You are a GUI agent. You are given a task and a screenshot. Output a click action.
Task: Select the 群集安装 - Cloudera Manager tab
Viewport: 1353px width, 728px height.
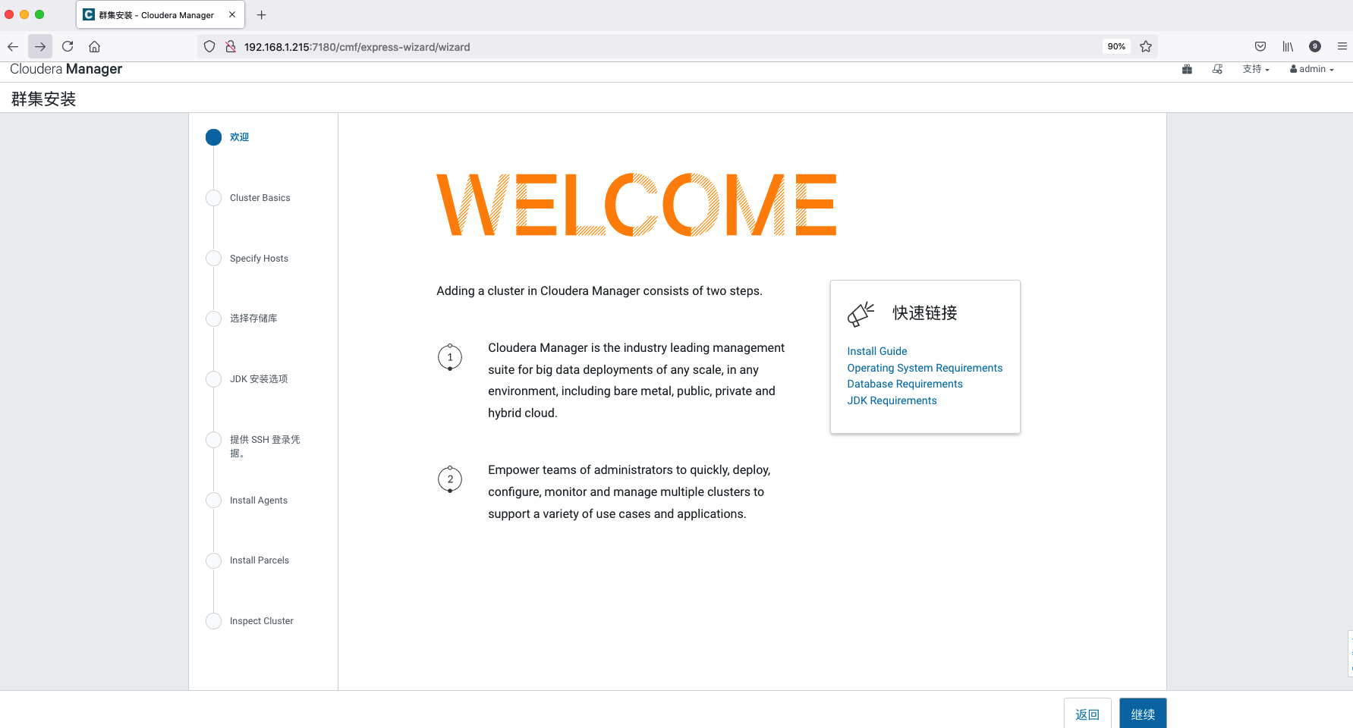click(x=159, y=14)
